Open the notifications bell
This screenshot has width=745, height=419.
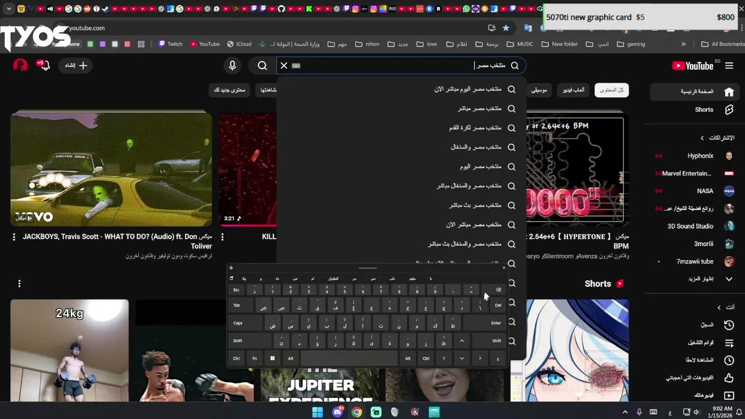coord(44,66)
